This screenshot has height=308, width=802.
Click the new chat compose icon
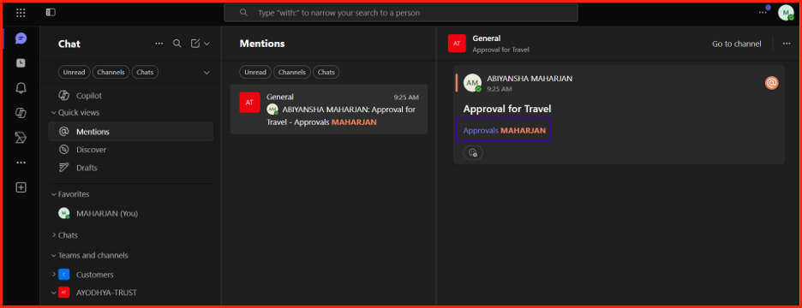tap(195, 44)
